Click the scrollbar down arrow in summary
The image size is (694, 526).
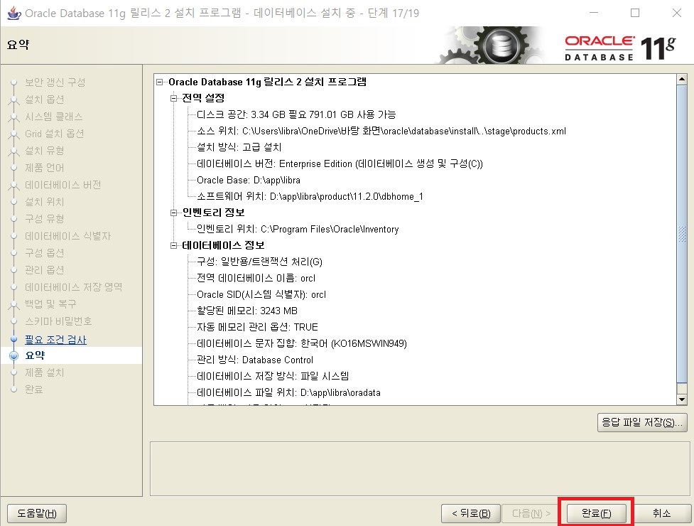pyautogui.click(x=682, y=399)
